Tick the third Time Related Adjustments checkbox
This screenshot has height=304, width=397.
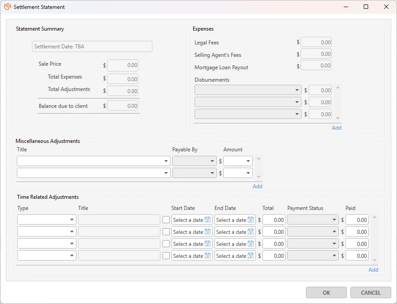pos(166,244)
